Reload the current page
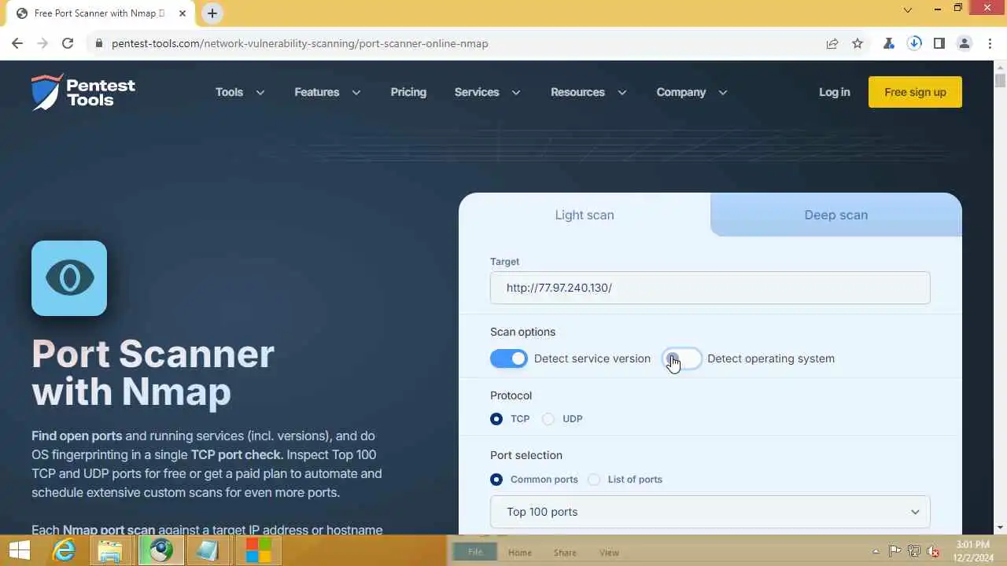The height and width of the screenshot is (566, 1007). click(68, 43)
